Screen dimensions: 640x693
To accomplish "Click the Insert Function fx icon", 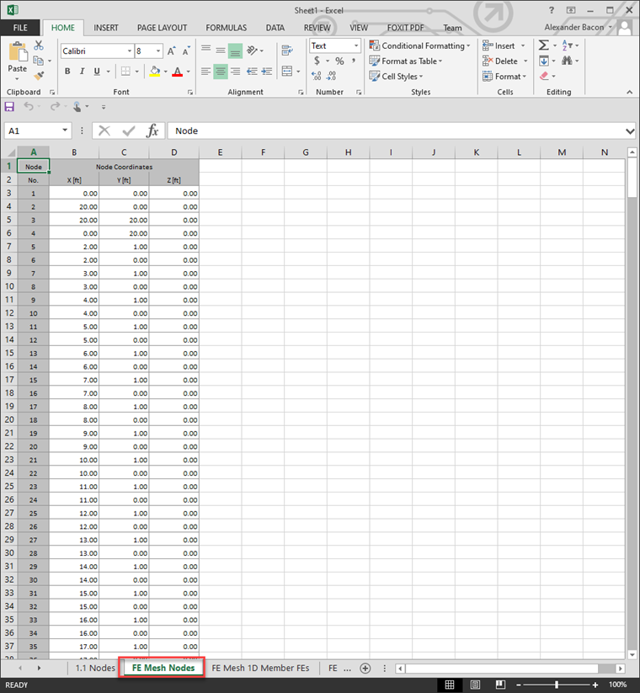I will coord(152,131).
